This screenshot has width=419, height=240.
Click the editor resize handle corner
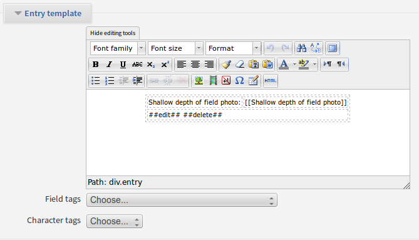tap(406, 185)
